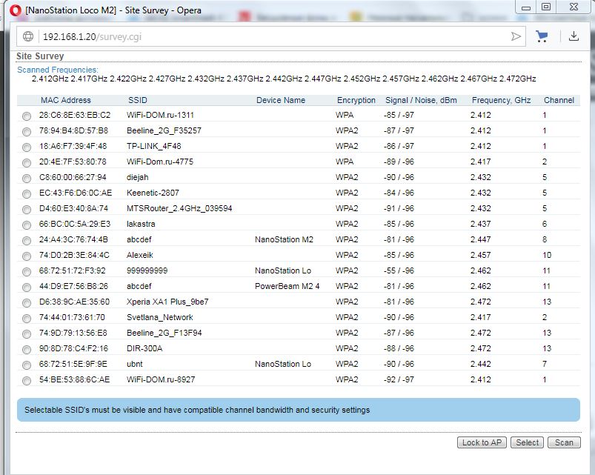Click the Xperia XA1 Plus_9be7 SSID
595x475 pixels.
pyautogui.click(x=167, y=302)
